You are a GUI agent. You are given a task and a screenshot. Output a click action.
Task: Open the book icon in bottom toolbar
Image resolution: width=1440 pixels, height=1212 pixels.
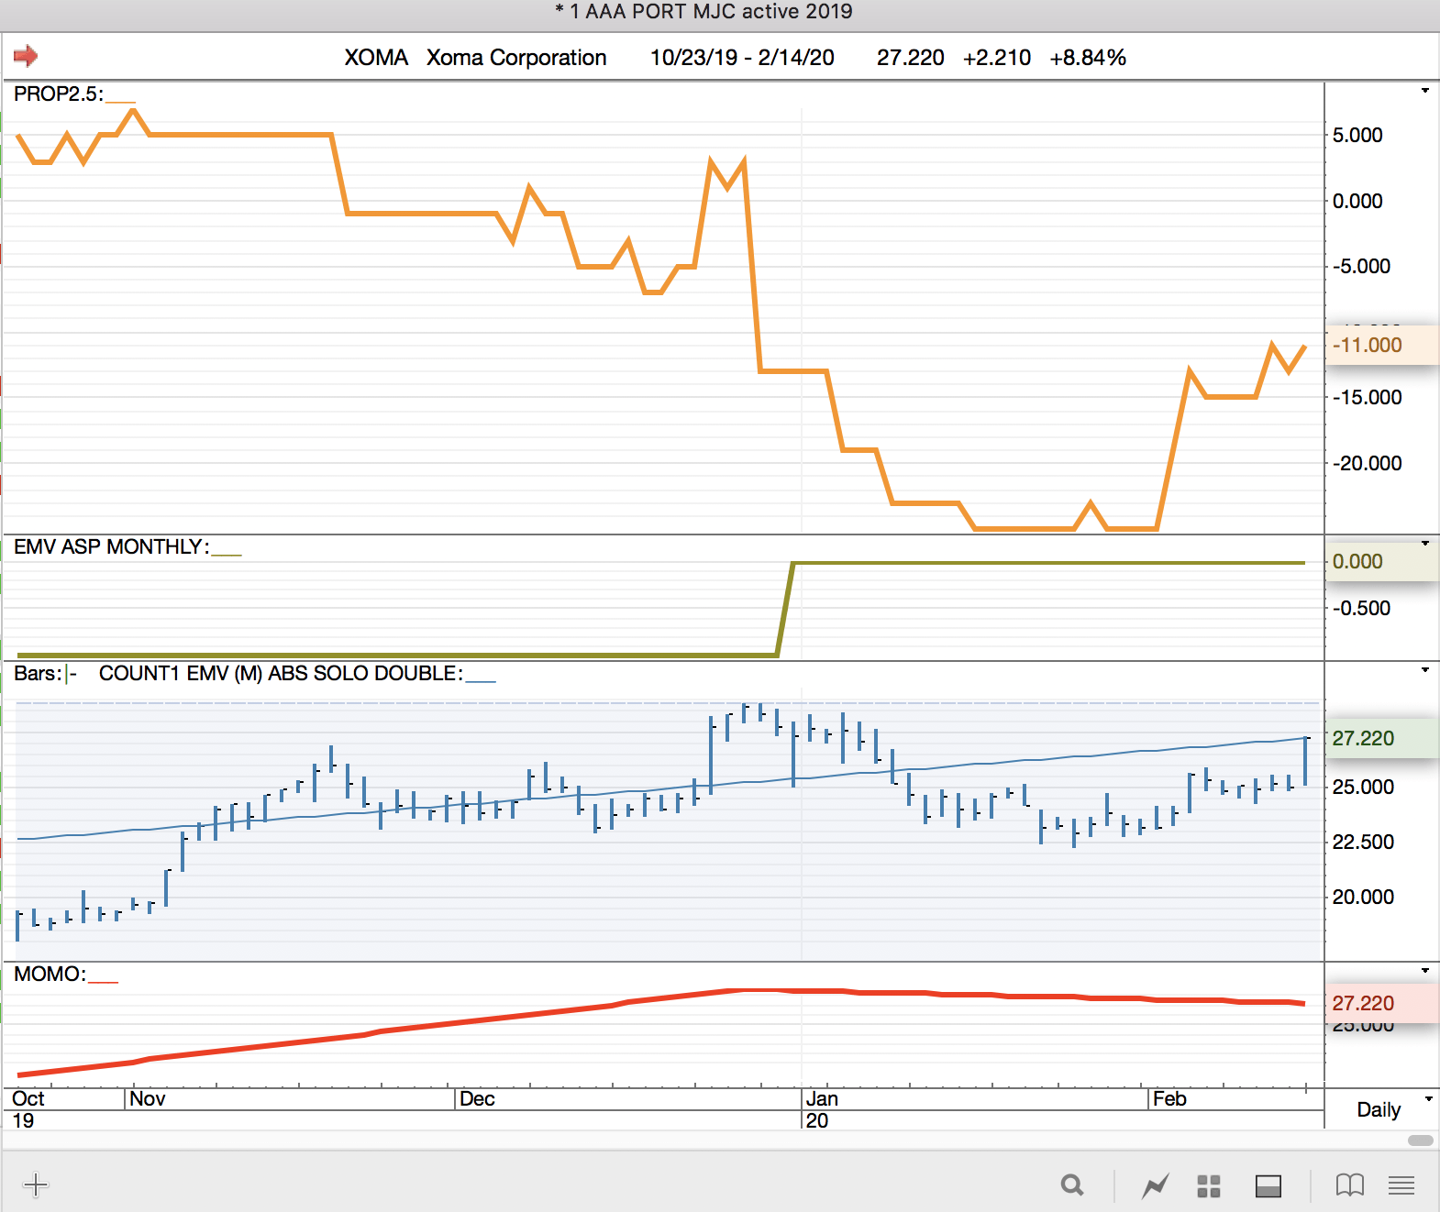[1350, 1185]
